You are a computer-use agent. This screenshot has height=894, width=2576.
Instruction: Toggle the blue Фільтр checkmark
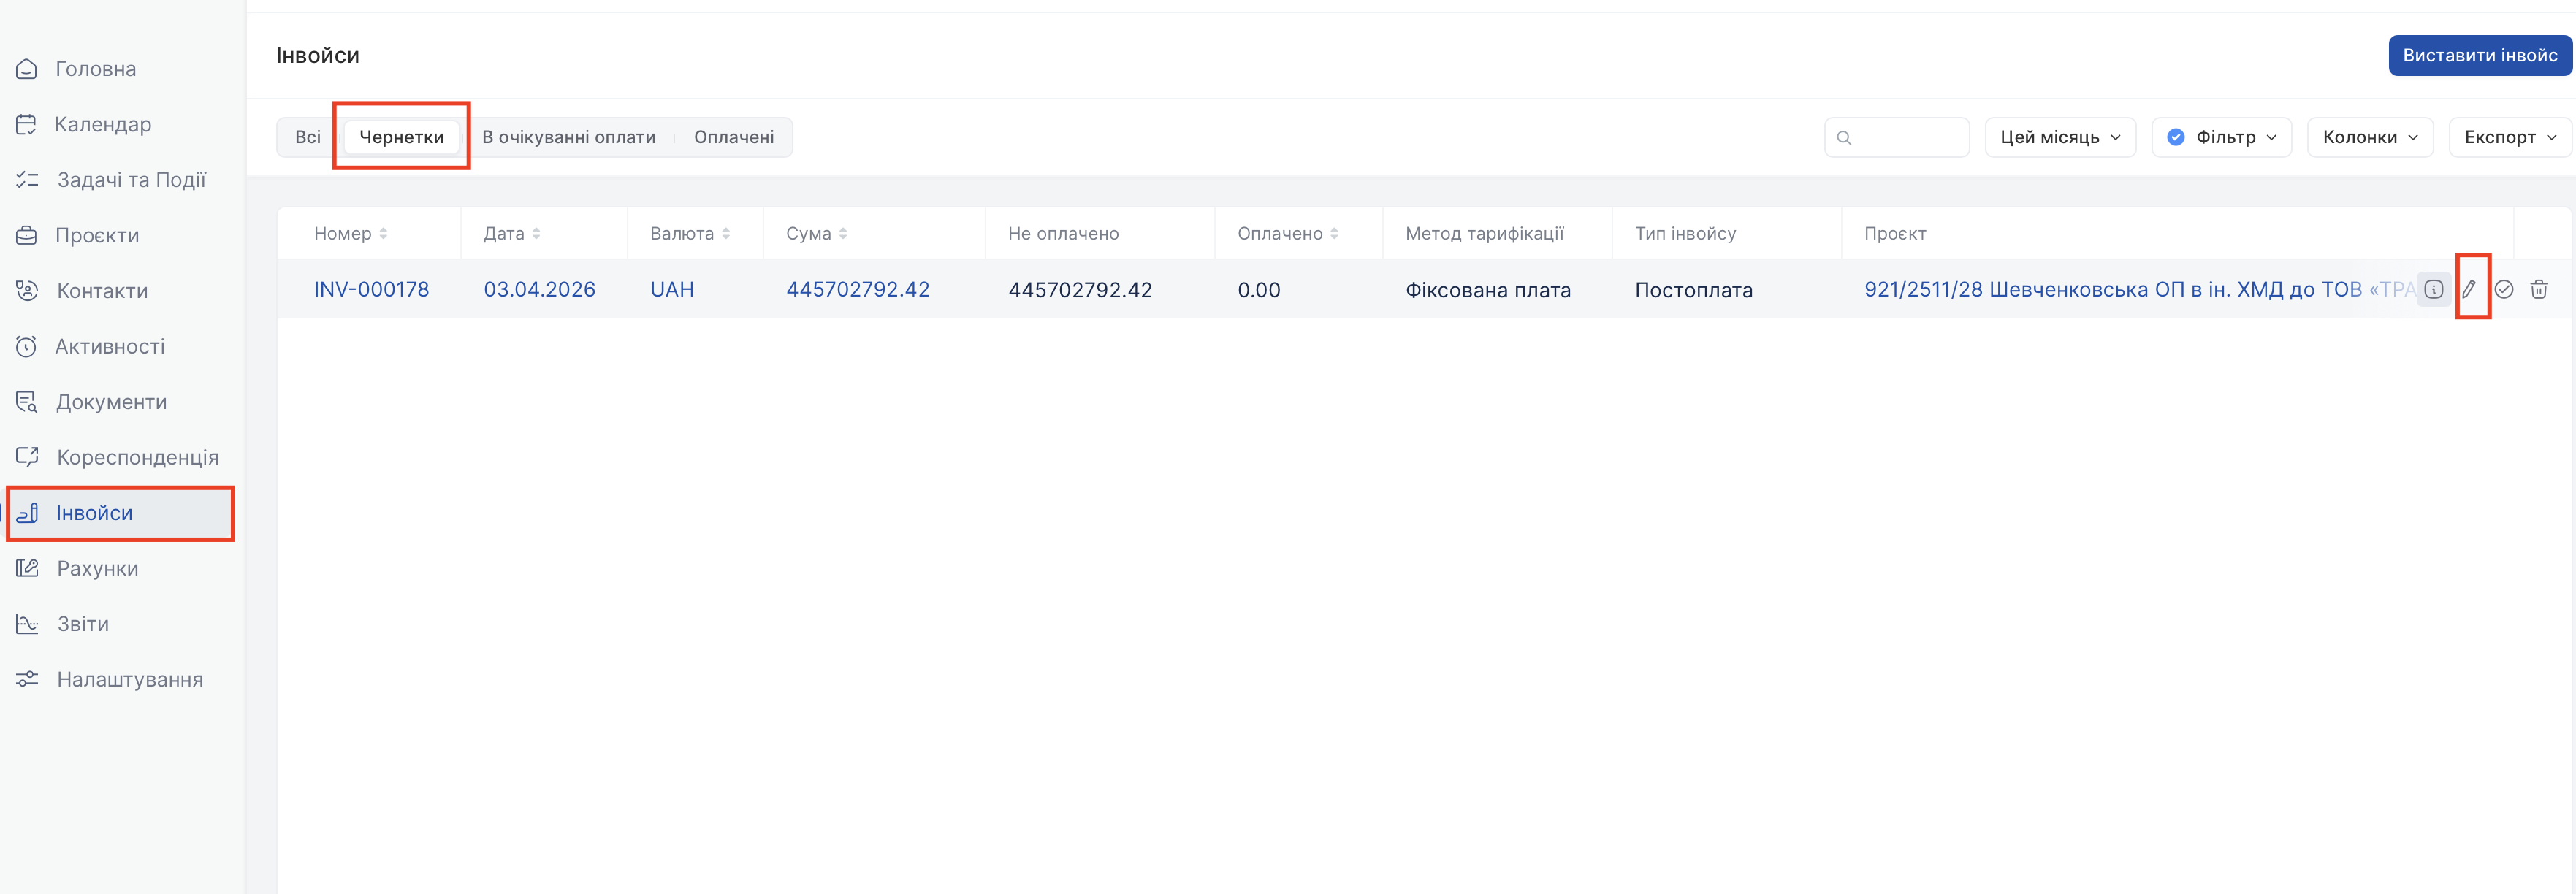(2175, 137)
